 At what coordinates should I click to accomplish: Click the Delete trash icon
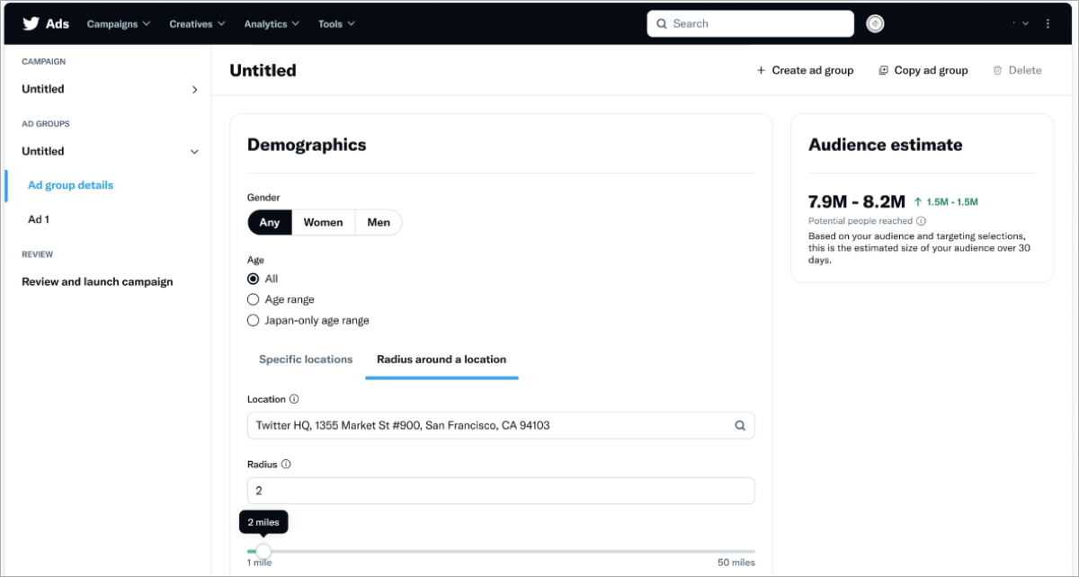(x=999, y=70)
